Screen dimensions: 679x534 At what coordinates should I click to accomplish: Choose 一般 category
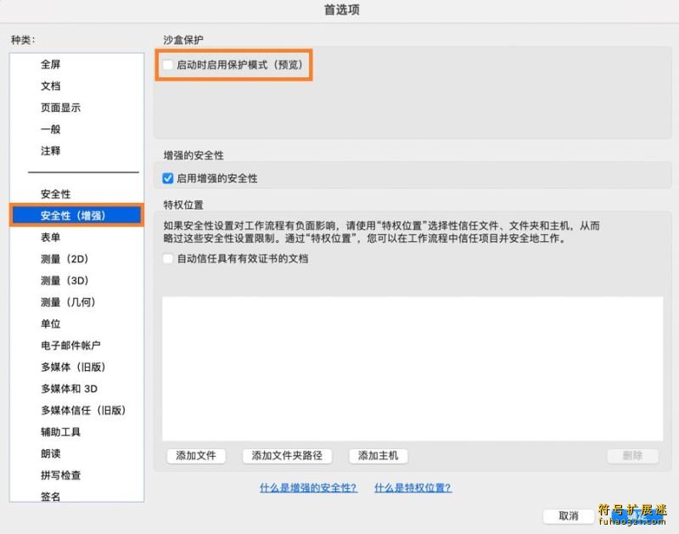tap(51, 130)
